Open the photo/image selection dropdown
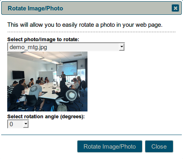This screenshot has height=159, width=183. coord(66,47)
